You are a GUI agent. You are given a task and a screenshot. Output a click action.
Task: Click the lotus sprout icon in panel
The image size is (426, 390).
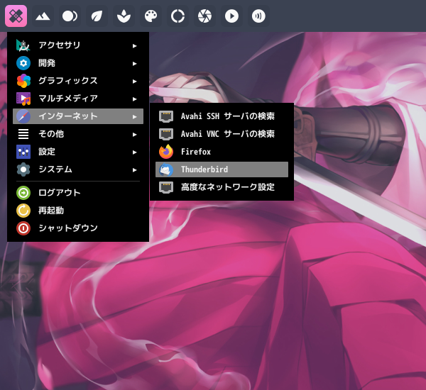click(x=124, y=16)
